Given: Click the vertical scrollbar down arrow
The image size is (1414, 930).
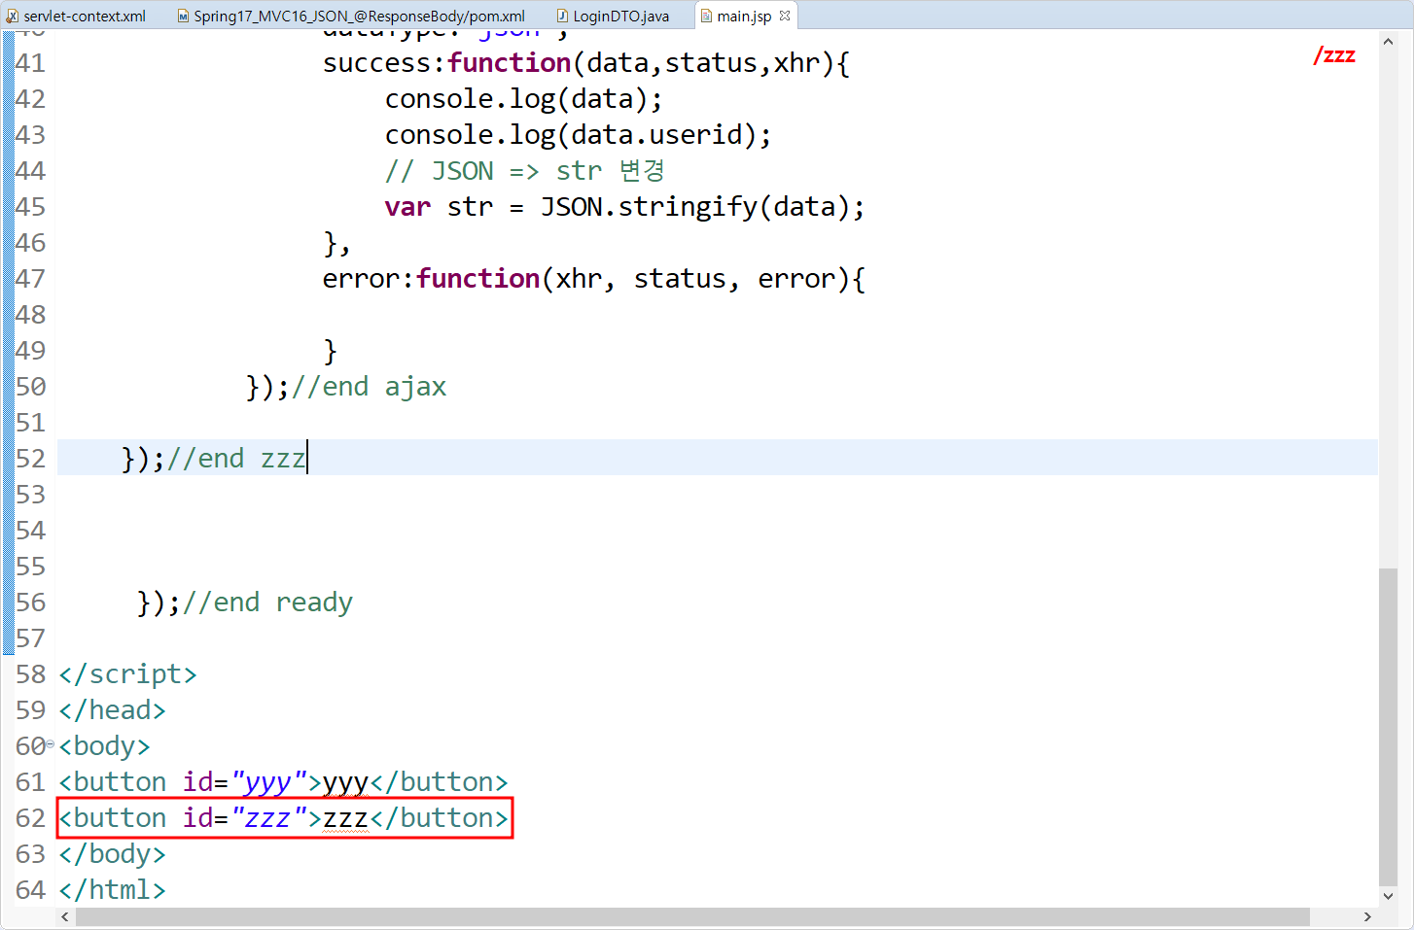Looking at the screenshot, I should point(1388,896).
